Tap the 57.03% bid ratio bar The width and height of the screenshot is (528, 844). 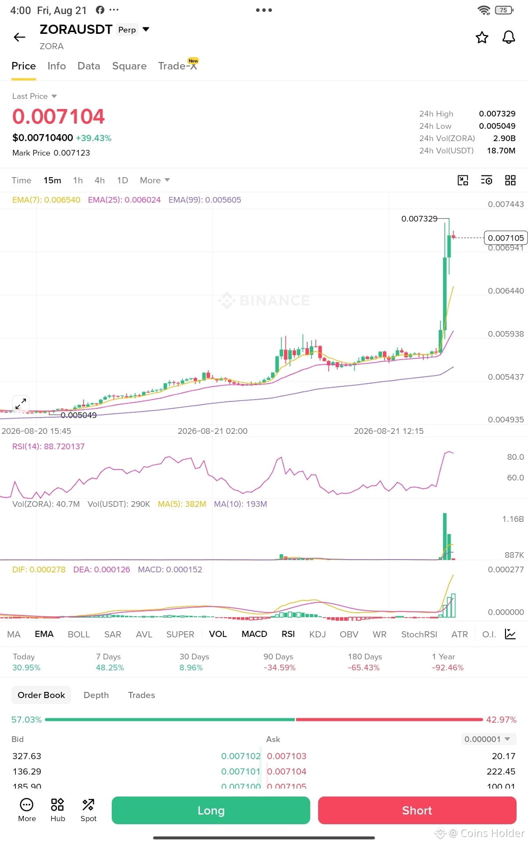(170, 720)
